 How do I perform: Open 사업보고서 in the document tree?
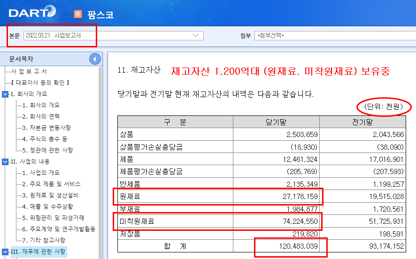[29, 71]
